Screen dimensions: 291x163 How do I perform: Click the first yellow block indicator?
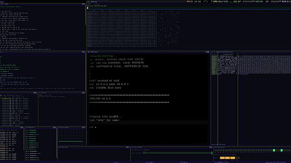click(x=222, y=158)
